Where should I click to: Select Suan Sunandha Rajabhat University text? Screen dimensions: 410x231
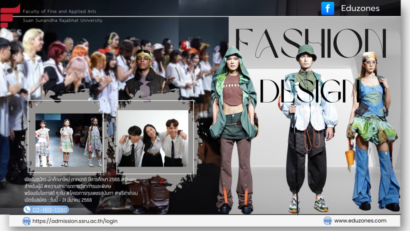(62, 20)
